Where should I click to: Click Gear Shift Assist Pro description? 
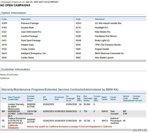pyautogui.click(x=31, y=32)
